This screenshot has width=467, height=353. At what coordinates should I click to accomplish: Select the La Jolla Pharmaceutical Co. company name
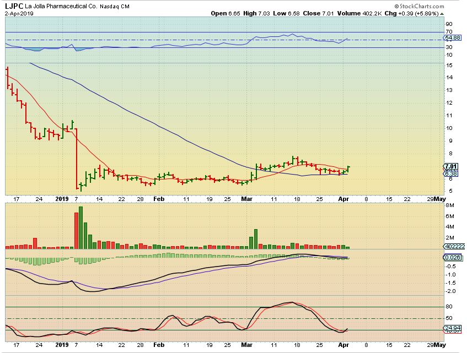pyautogui.click(x=64, y=5)
